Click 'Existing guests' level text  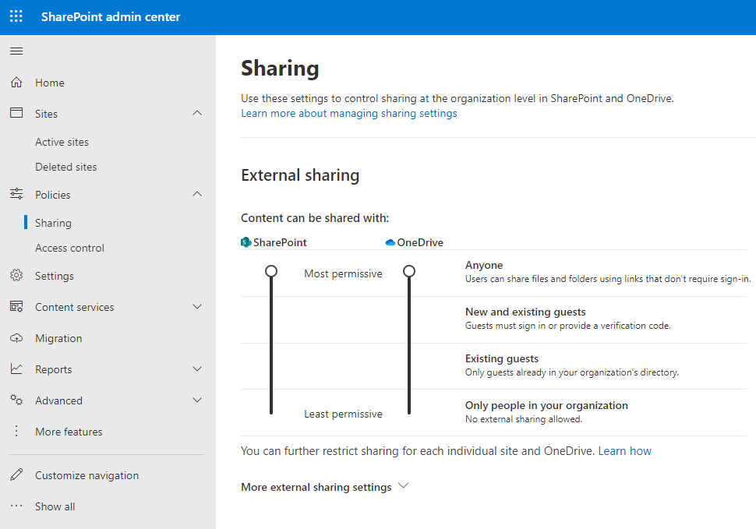point(501,358)
